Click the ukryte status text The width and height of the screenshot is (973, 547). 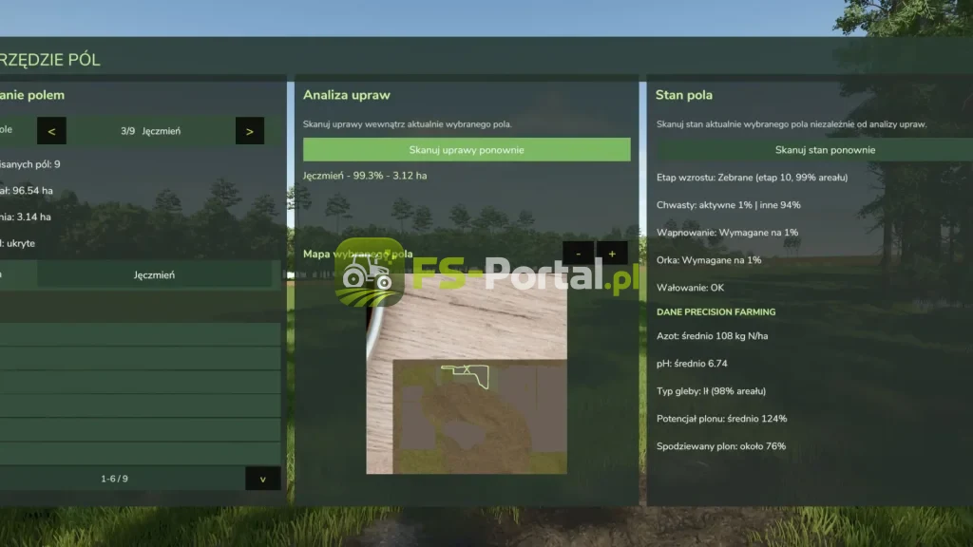tap(21, 243)
